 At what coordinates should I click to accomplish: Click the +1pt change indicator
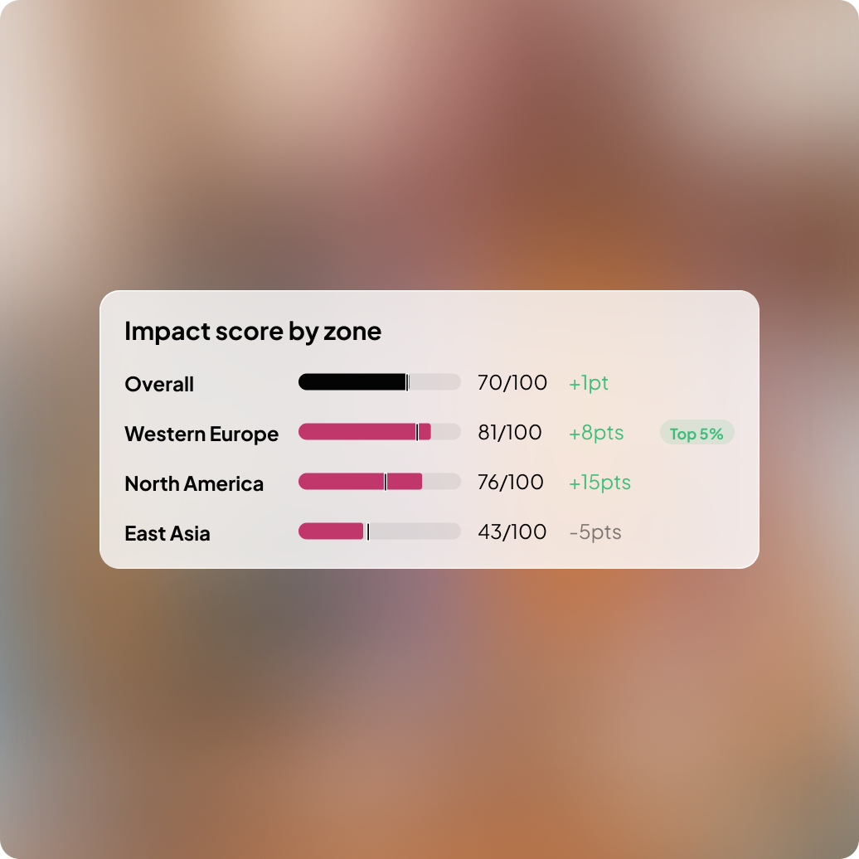click(x=589, y=383)
